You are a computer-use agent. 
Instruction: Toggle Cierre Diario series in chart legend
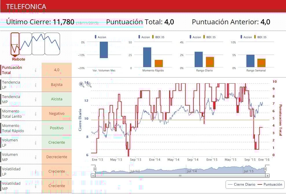coord(241,184)
